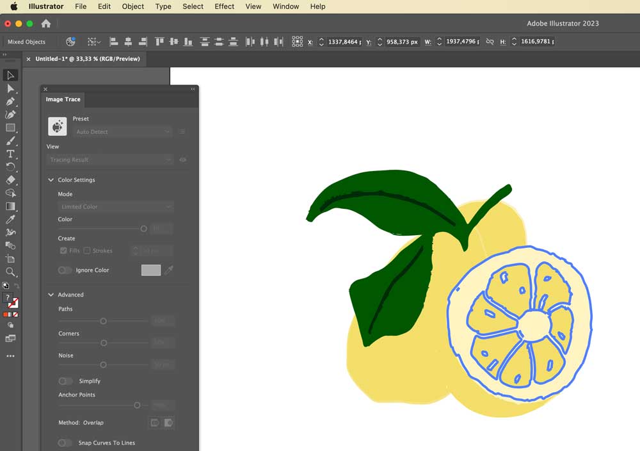Click the Auto-Color preset icon button
The image size is (640, 451).
pyautogui.click(x=58, y=126)
